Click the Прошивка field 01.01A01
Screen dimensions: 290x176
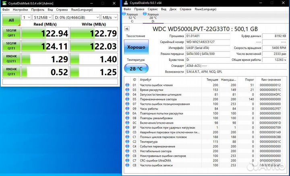(208, 36)
